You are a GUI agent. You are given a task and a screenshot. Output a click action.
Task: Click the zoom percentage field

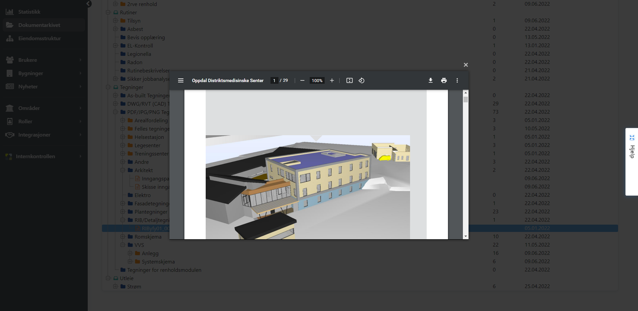pos(317,80)
